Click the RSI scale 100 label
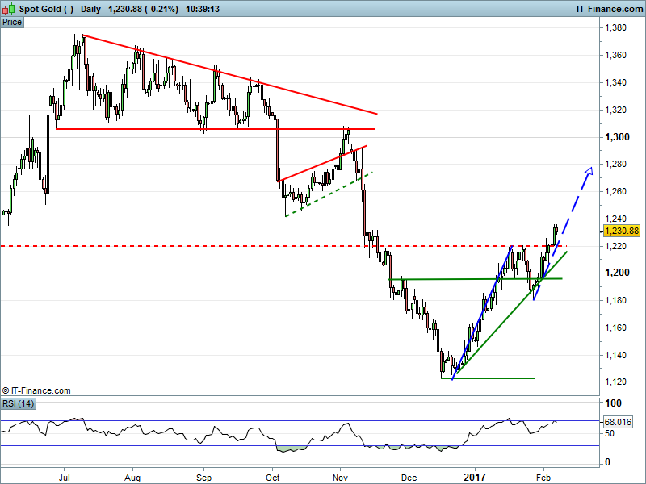Viewport: 646px width, 484px height. [613, 403]
